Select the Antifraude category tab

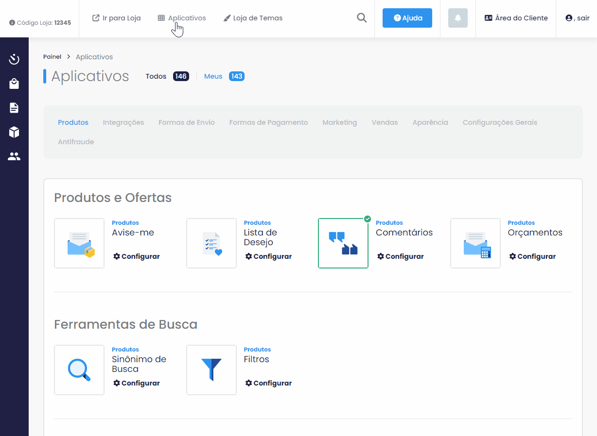(x=76, y=142)
